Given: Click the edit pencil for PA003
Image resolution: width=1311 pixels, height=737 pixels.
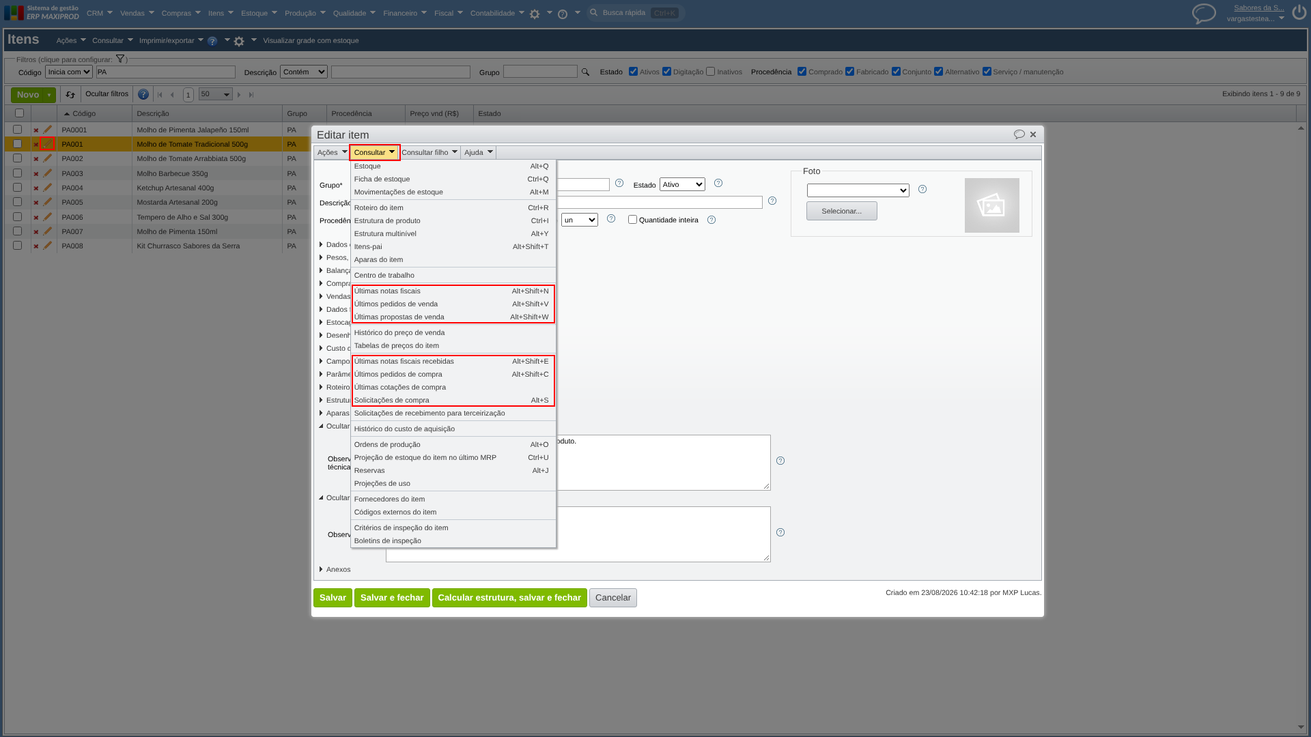Looking at the screenshot, I should (x=47, y=173).
